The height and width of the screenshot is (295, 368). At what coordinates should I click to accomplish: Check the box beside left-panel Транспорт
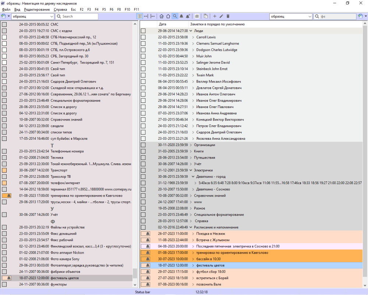click(4, 170)
